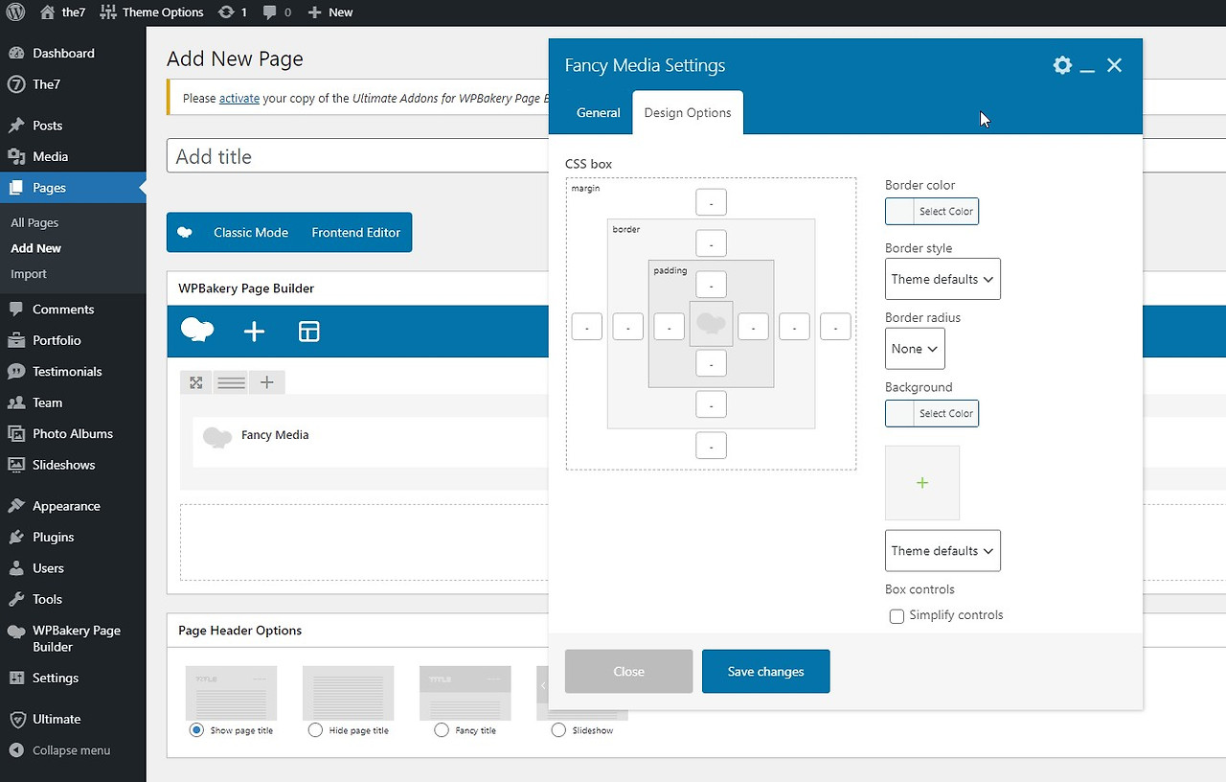Open the templates layout icon
This screenshot has height=782, width=1226.
point(308,332)
